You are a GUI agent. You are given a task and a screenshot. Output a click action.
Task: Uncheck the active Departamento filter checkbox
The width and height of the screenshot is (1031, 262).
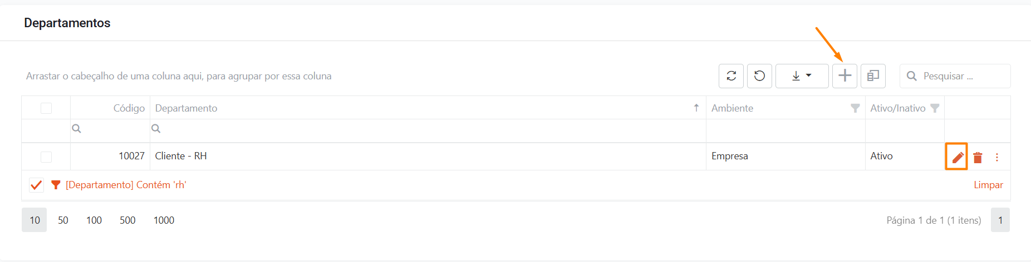pyautogui.click(x=36, y=185)
